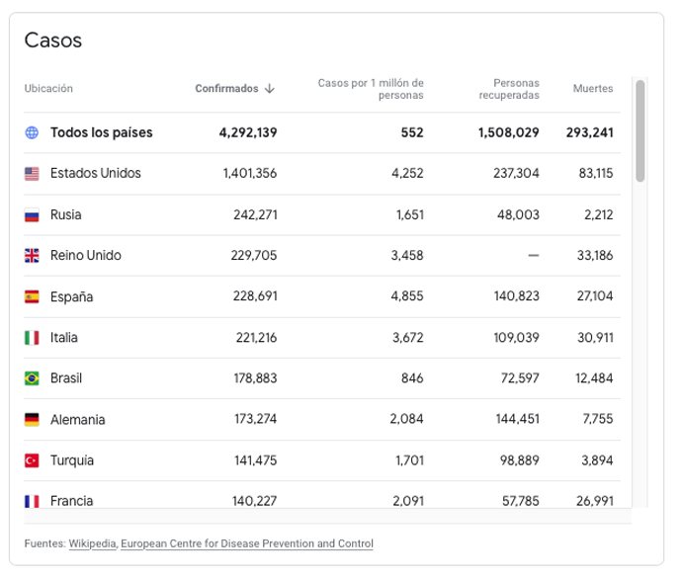Screen dimensions: 682x579
Task: Click the United Kingdom flag icon
Action: coord(32,256)
